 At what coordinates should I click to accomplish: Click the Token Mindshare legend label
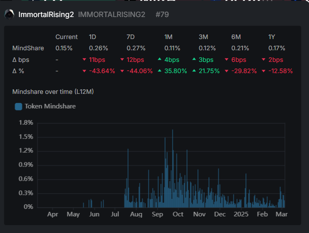(50, 106)
